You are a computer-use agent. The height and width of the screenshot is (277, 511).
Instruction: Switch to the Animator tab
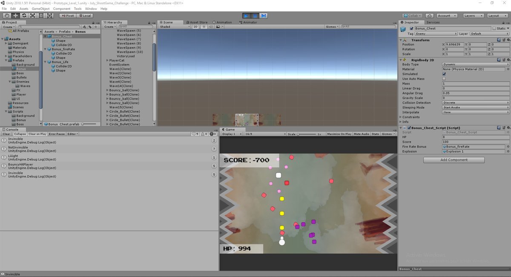point(248,22)
